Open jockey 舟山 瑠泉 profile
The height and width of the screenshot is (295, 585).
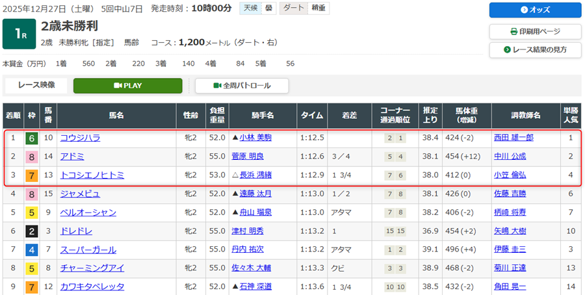[x=255, y=212]
